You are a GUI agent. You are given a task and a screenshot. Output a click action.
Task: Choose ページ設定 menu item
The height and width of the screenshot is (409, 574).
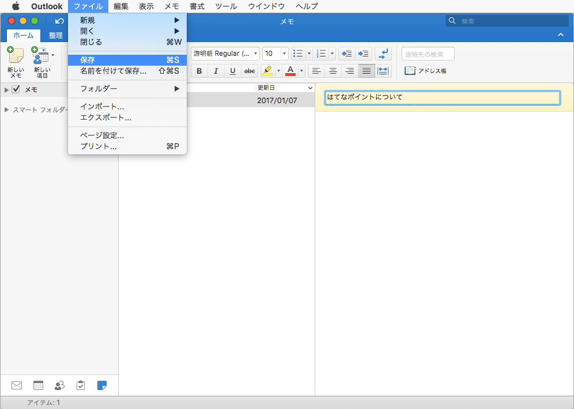127,135
